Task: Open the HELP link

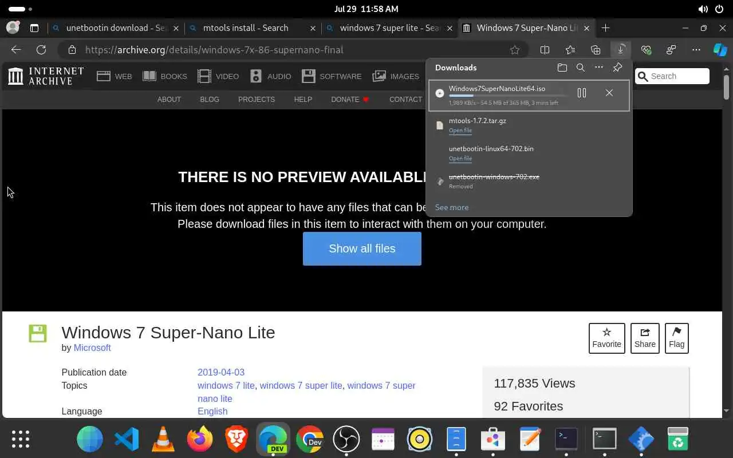Action: tap(303, 100)
